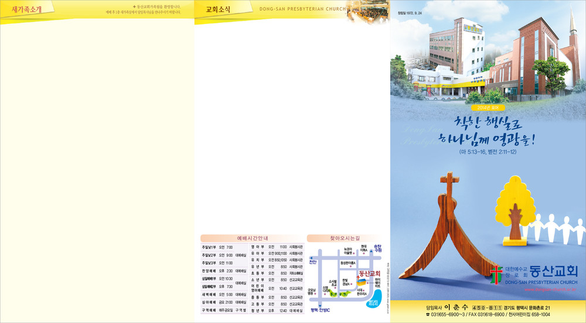
Task: Click the blue reservoir shape on map
Action: 373,303
